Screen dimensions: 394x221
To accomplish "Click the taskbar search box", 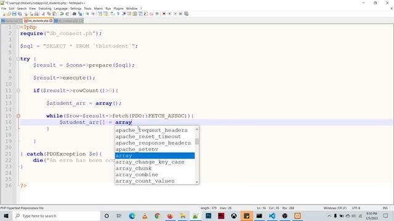I will pyautogui.click(x=57, y=215).
